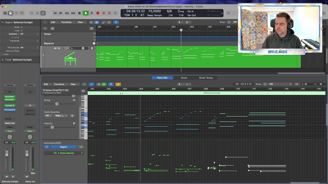The width and height of the screenshot is (328, 184).
Task: Expand the Track: Reflected Sunlight section
Action: click(x=3, y=60)
